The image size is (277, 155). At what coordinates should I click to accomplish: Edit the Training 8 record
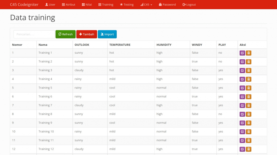point(242,114)
